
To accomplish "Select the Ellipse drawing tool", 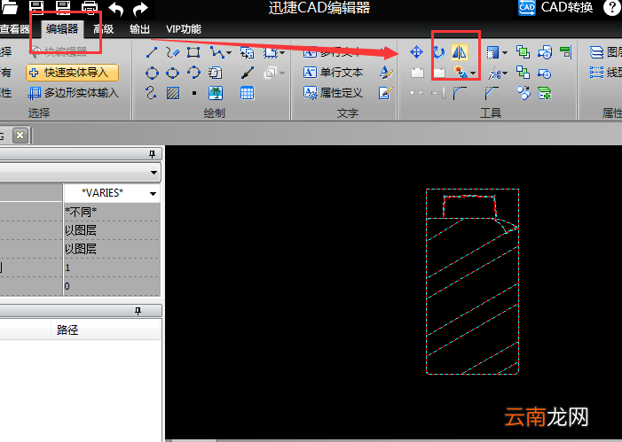I will tap(172, 73).
